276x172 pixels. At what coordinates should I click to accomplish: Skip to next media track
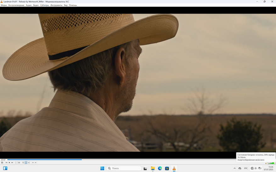click(12, 163)
